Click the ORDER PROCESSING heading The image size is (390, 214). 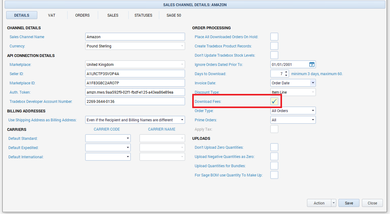click(211, 28)
